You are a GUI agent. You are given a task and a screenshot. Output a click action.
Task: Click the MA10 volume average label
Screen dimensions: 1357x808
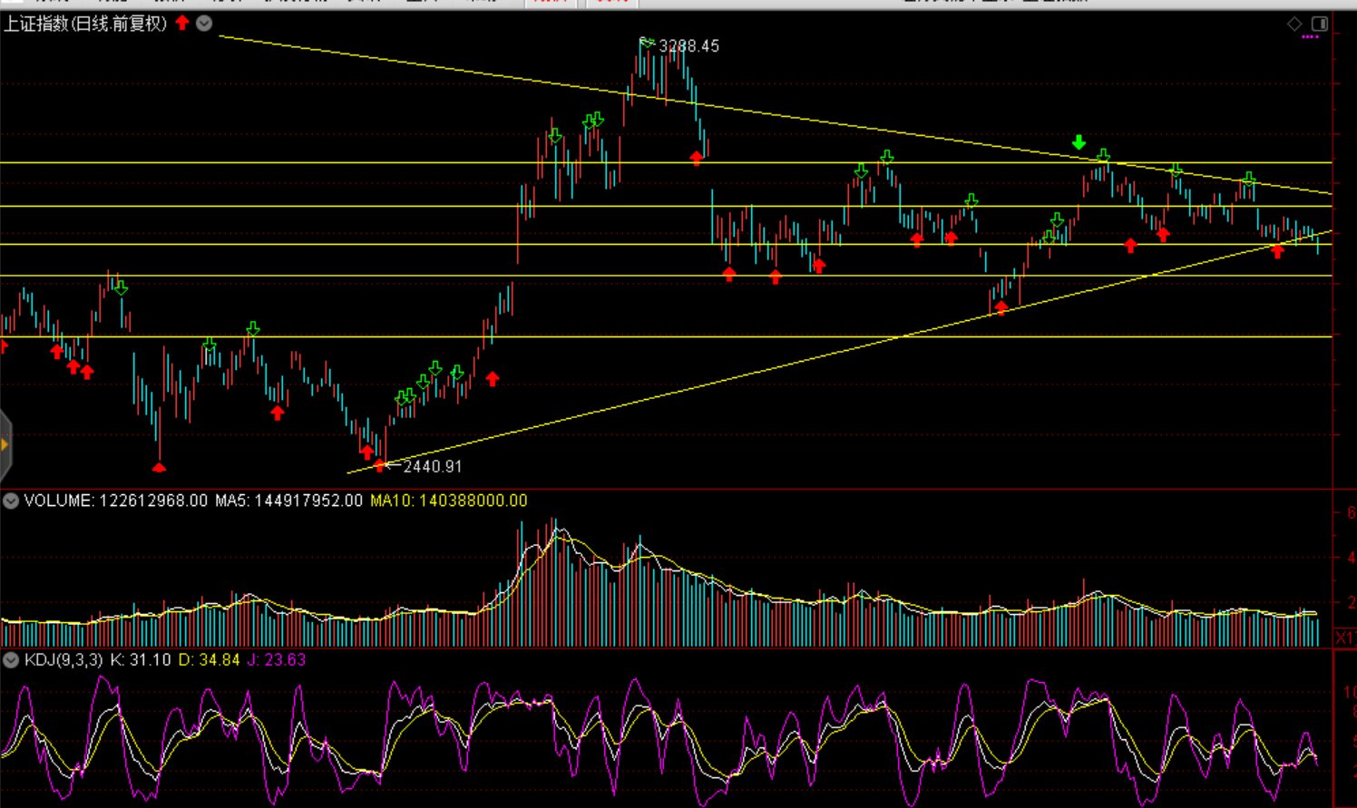448,501
